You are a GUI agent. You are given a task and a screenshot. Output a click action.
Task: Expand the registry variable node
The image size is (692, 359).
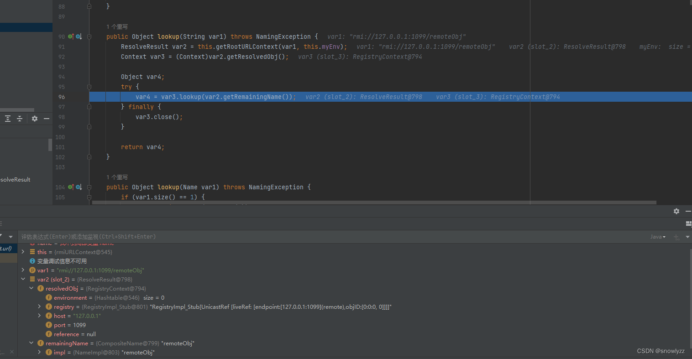click(x=39, y=307)
